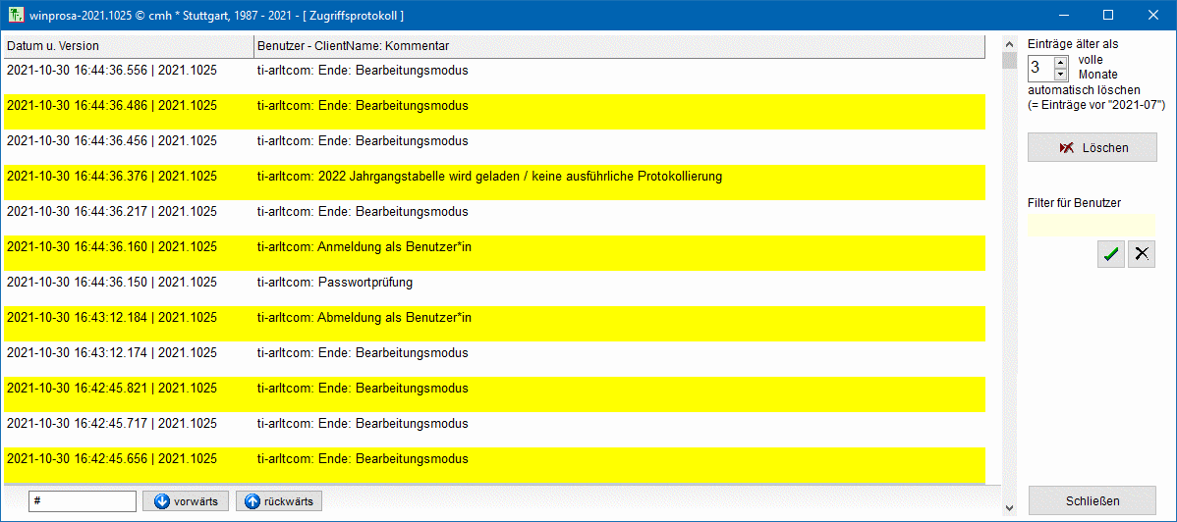1177x522 pixels.
Task: Click the search text box with #
Action: click(x=82, y=501)
